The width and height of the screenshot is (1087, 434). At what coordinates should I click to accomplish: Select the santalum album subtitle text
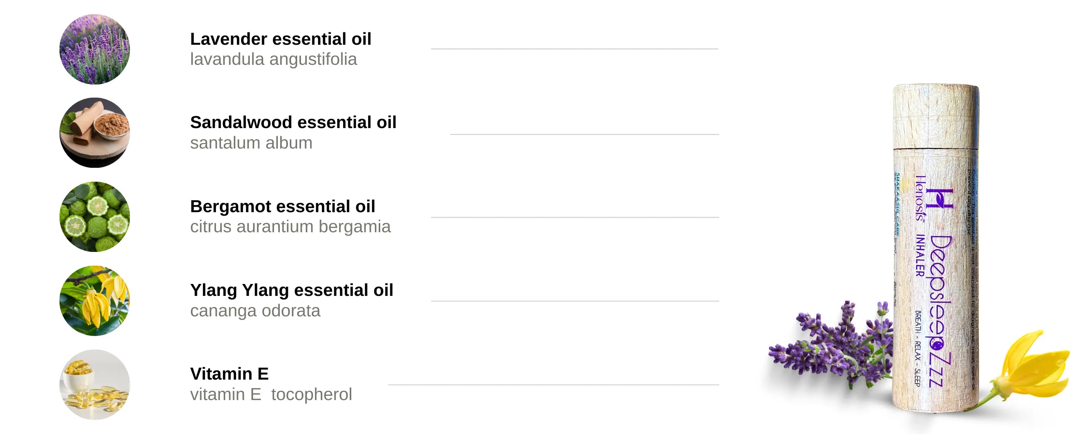coord(251,143)
